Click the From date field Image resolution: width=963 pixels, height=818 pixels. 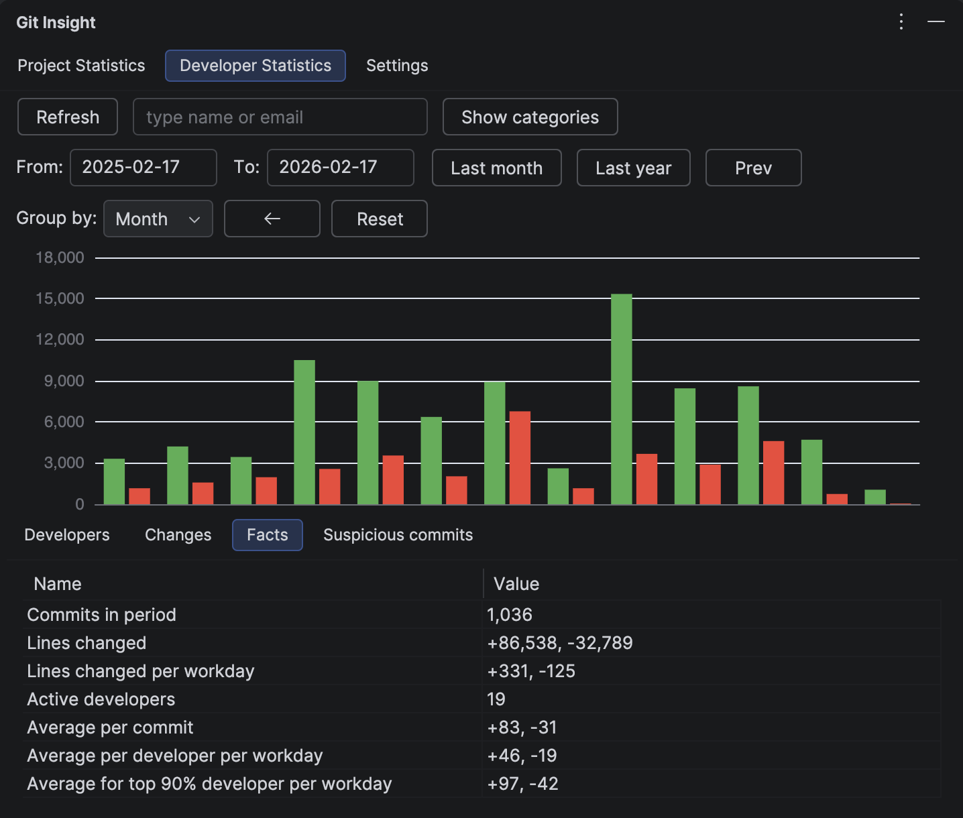pos(143,168)
